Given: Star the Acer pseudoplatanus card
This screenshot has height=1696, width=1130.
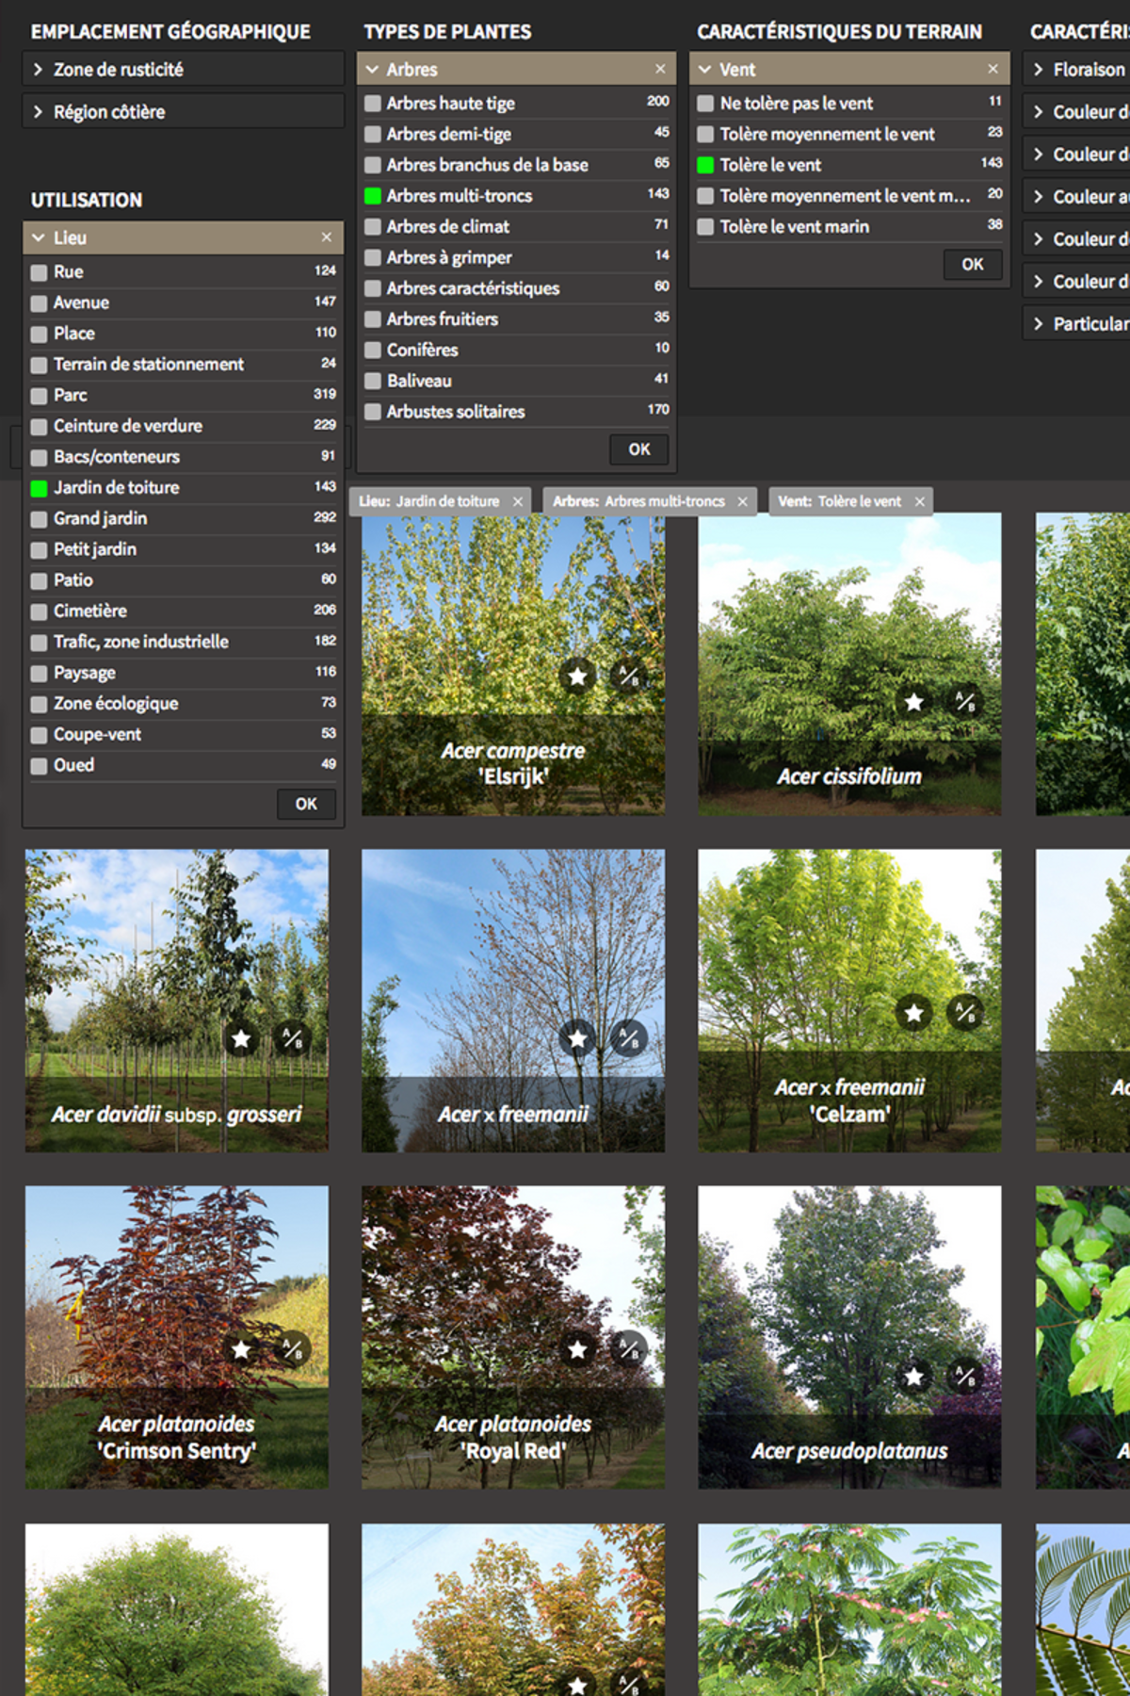Looking at the screenshot, I should tap(913, 1377).
